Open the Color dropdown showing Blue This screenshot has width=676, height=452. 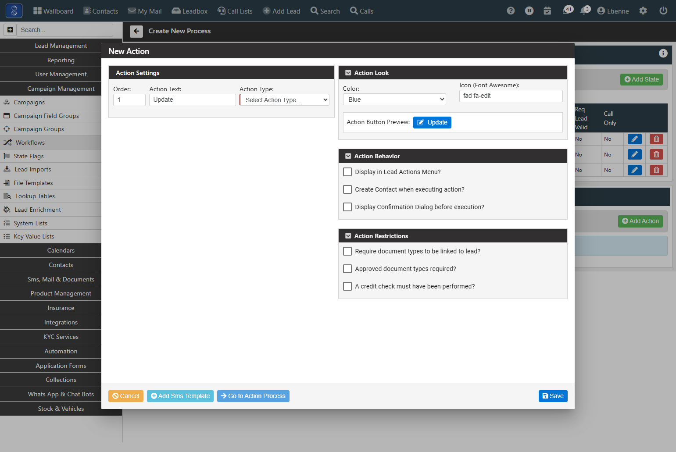[x=394, y=100]
